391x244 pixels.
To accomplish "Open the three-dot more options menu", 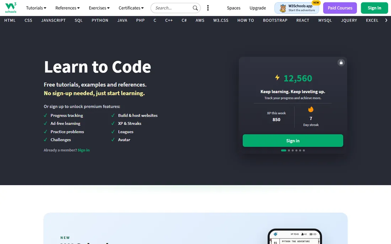I will (x=208, y=8).
